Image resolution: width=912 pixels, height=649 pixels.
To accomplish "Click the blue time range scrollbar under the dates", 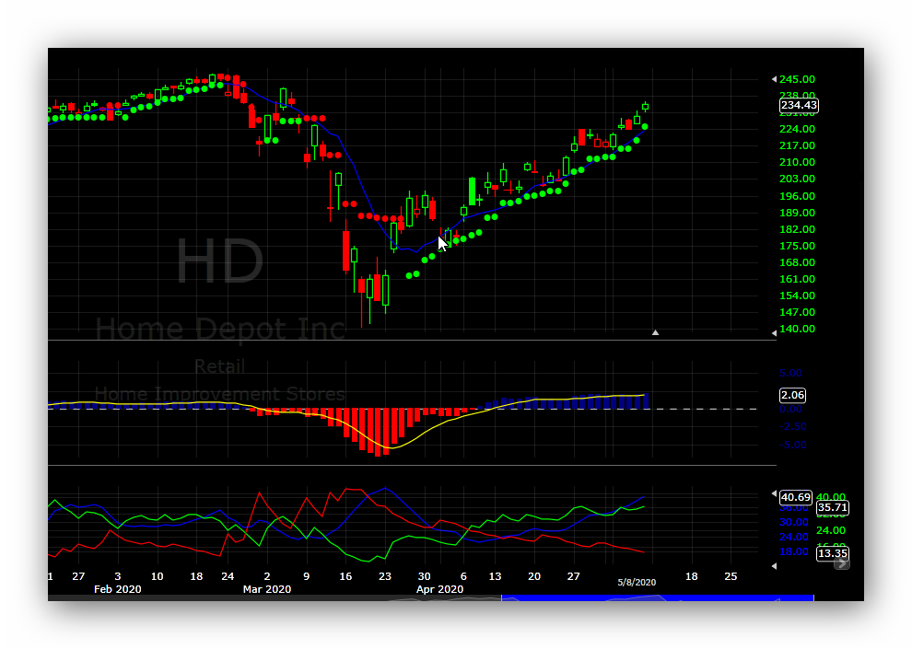I will [x=657, y=597].
